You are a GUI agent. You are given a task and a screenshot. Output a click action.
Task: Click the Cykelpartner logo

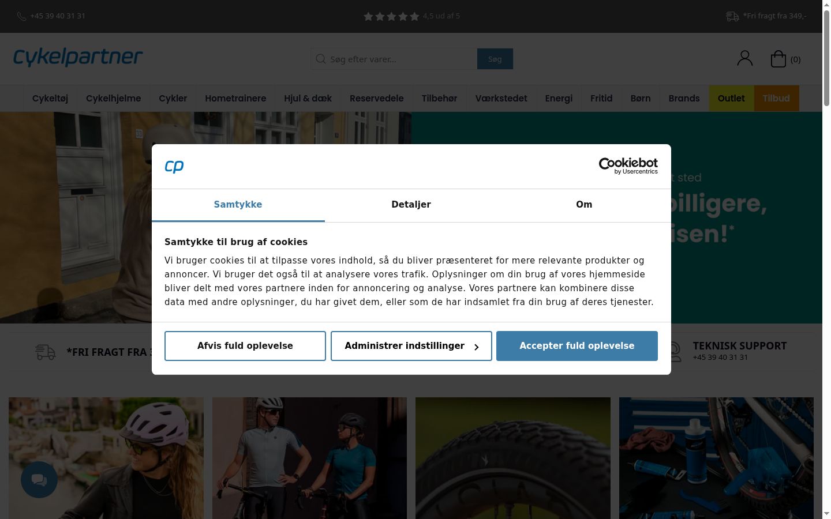tap(78, 57)
